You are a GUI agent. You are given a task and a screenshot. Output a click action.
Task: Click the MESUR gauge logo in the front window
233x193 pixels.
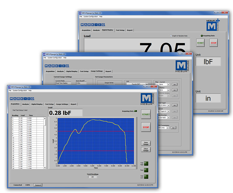(147, 99)
